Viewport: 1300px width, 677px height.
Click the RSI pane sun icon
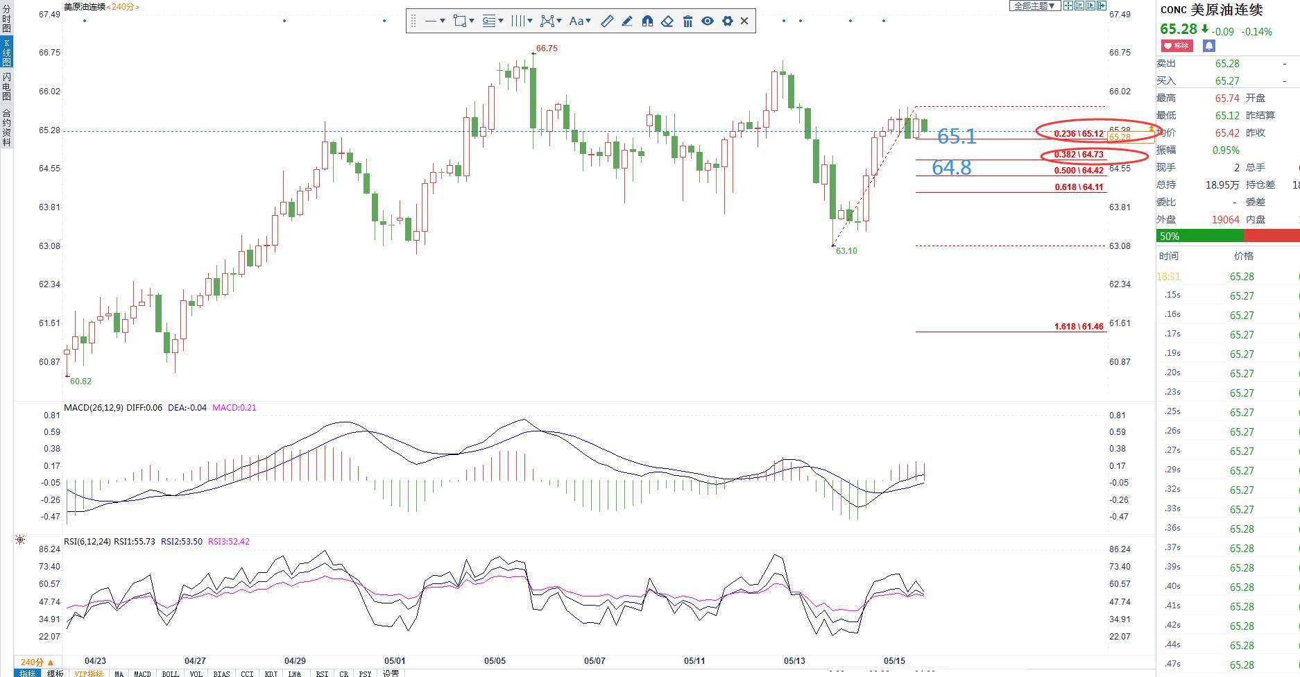tap(20, 540)
